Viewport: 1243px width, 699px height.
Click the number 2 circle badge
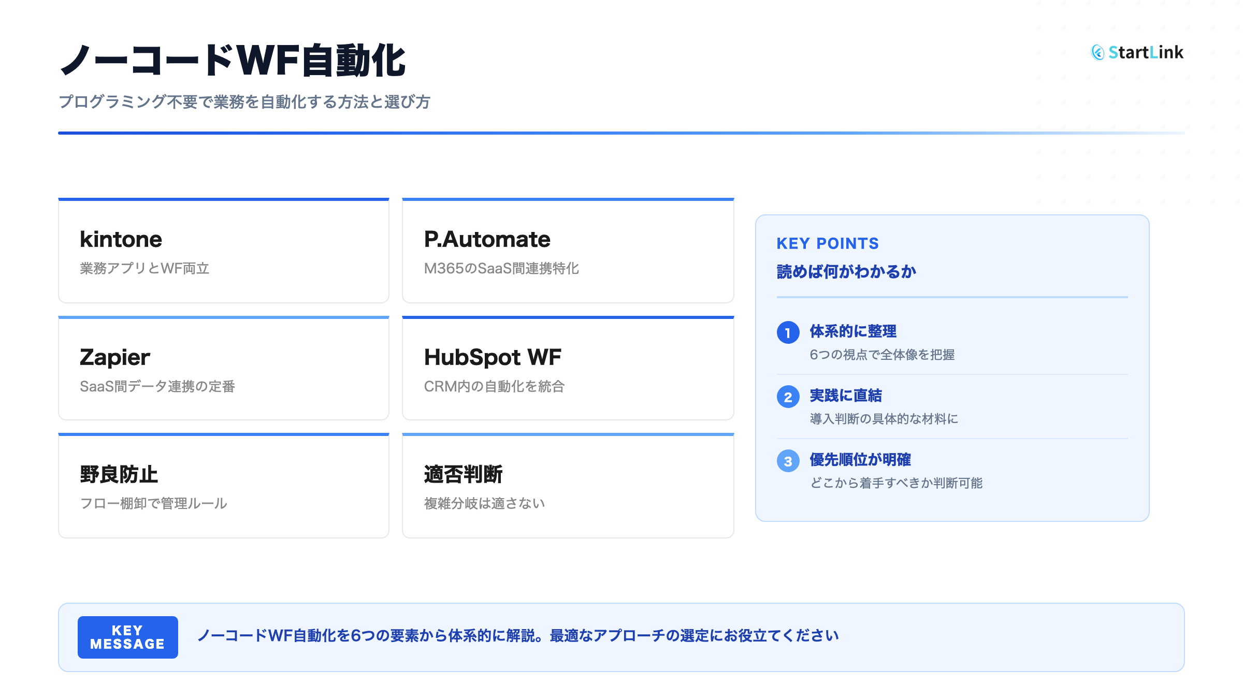(x=788, y=397)
